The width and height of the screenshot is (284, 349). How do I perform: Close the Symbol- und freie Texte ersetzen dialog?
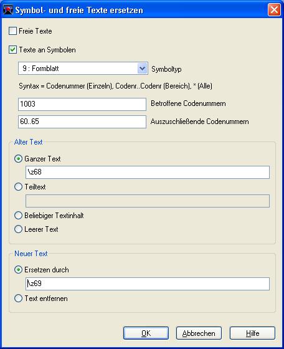[274, 10]
